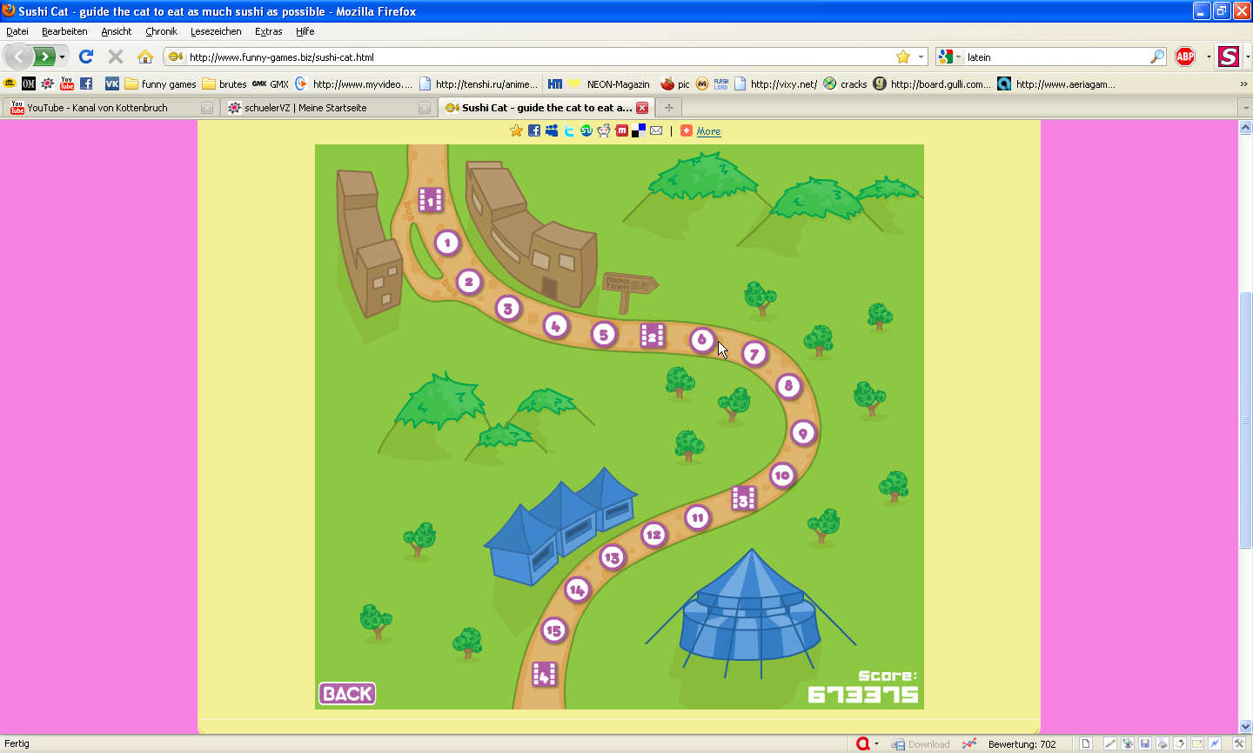Show more bookmarks with the chevron

click(1243, 84)
